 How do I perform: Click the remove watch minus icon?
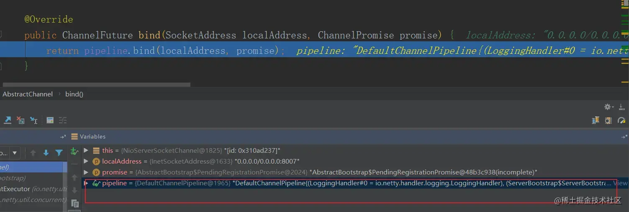[75, 164]
